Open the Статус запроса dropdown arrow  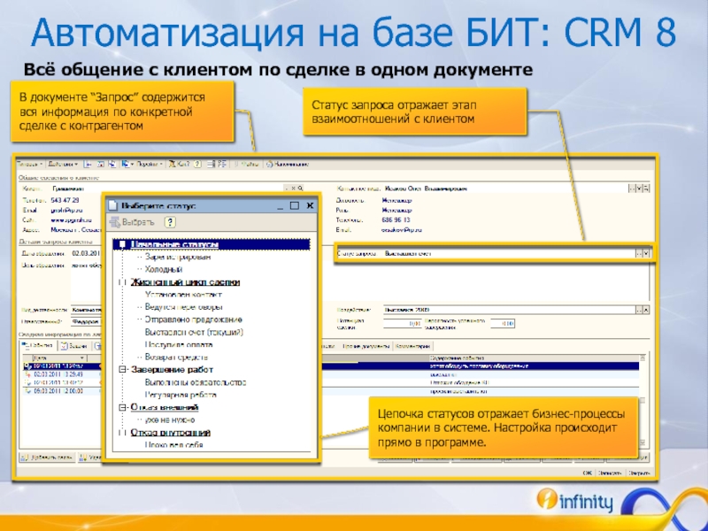[646, 254]
